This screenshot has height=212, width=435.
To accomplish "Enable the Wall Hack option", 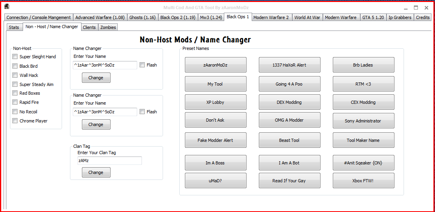I will point(15,75).
